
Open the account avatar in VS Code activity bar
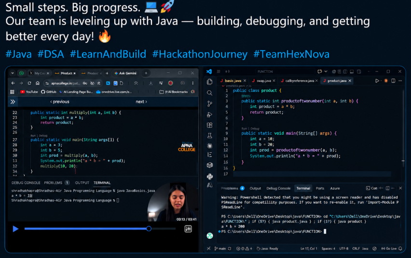click(210, 236)
